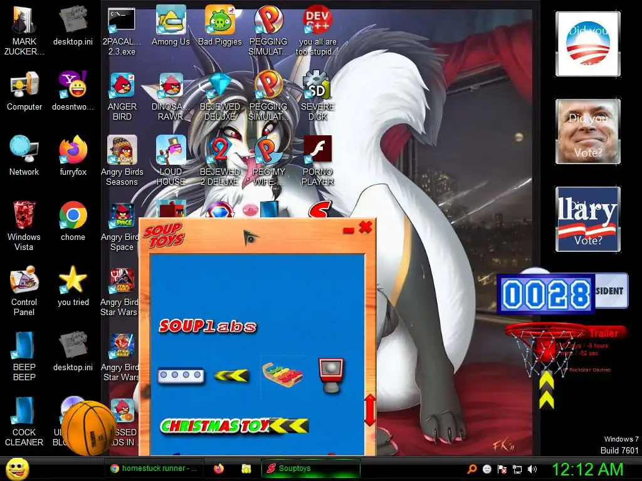The width and height of the screenshot is (642, 481).
Task: Open the McCain Did you Vote gadget
Action: coord(587,132)
